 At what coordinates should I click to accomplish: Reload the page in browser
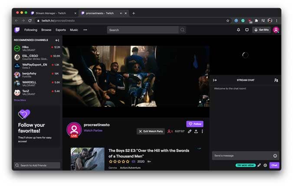click(x=30, y=20)
